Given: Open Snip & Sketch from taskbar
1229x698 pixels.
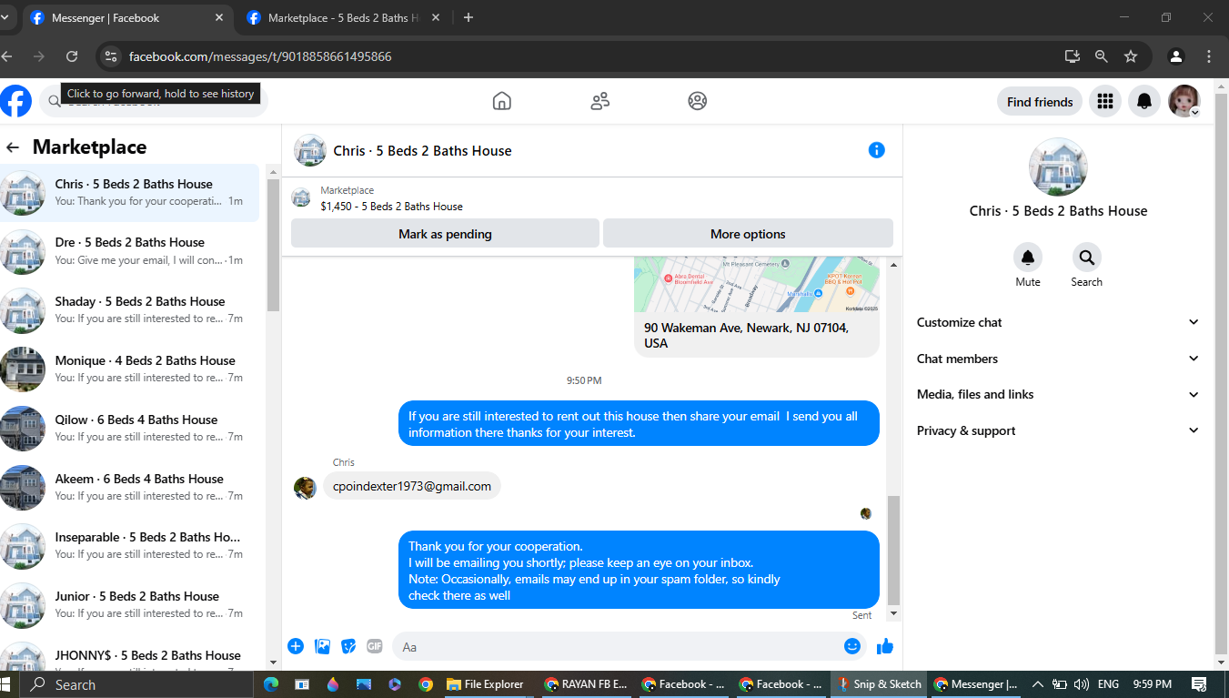Looking at the screenshot, I should [x=879, y=684].
